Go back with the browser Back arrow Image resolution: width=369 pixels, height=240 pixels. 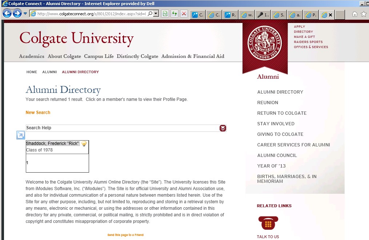click(7, 13)
